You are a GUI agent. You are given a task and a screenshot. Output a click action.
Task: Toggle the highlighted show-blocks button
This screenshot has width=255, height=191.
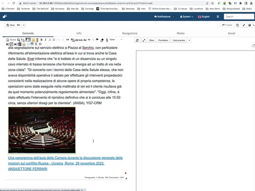coord(28,40)
